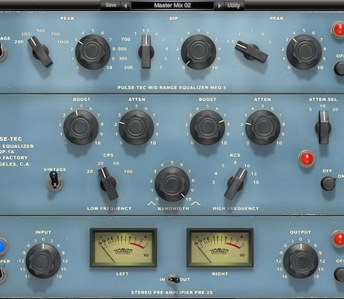The image size is (344, 299).
Task: Toggle the IN/OUT bypass switch
Action: click(173, 280)
